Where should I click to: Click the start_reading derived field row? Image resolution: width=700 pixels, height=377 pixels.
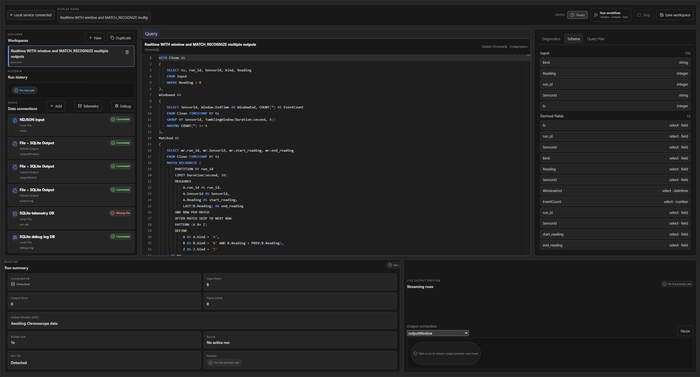(615, 234)
